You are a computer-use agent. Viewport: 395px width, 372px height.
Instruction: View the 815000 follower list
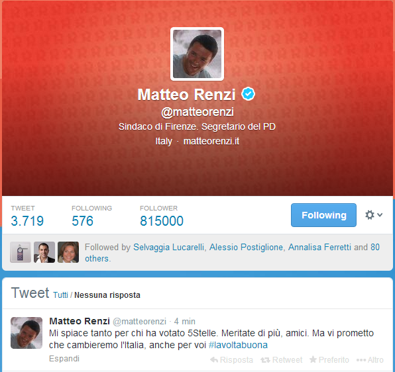coord(162,221)
